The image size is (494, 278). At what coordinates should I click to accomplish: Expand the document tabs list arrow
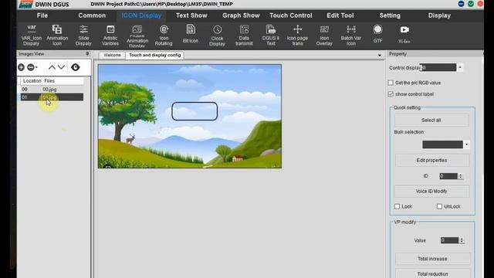pos(380,55)
